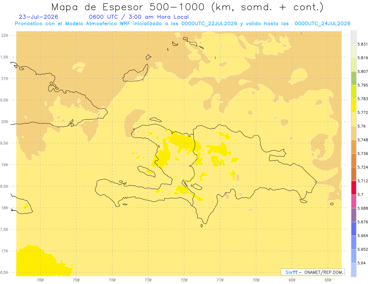Click the '7.5N' latitude label
The width and height of the screenshot is (368, 284).
coord(5,229)
